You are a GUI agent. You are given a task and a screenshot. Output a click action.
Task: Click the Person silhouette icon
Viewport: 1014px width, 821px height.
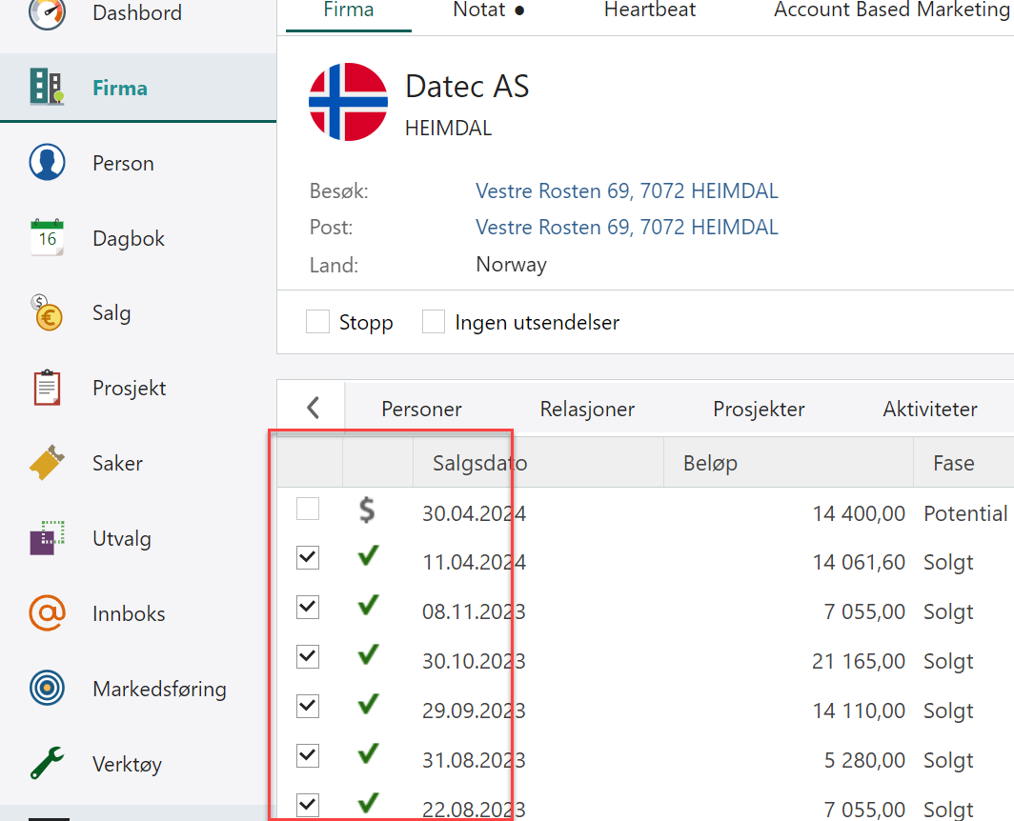pos(48,163)
